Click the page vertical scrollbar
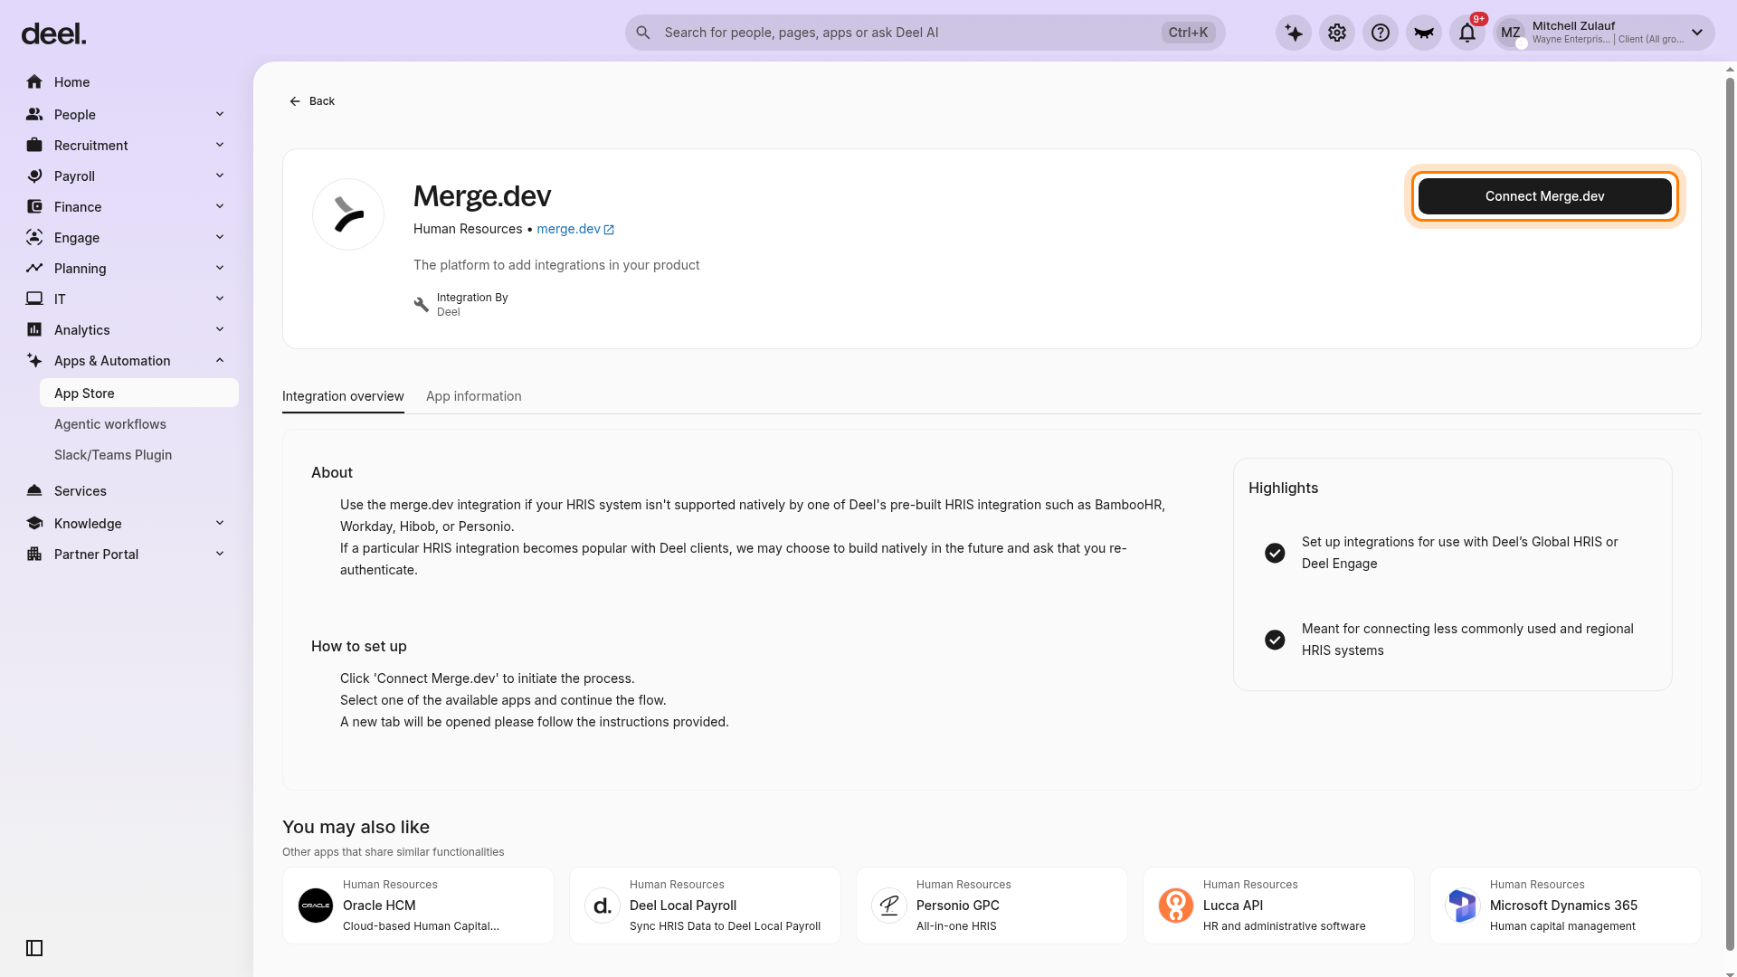The image size is (1737, 977). (x=1730, y=514)
